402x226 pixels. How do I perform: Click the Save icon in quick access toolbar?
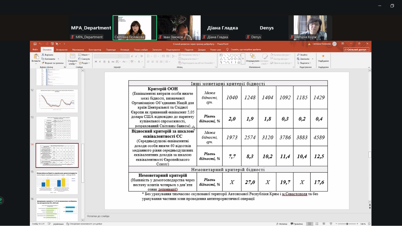click(x=35, y=44)
